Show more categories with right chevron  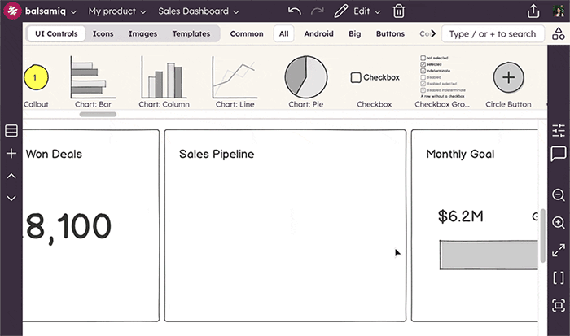433,33
